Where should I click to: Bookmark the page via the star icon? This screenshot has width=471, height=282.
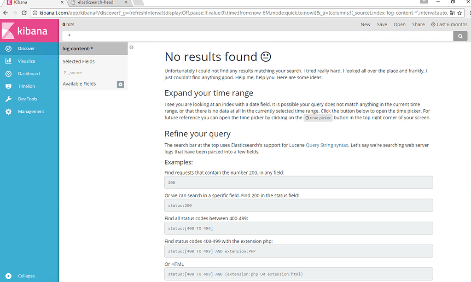pos(459,12)
